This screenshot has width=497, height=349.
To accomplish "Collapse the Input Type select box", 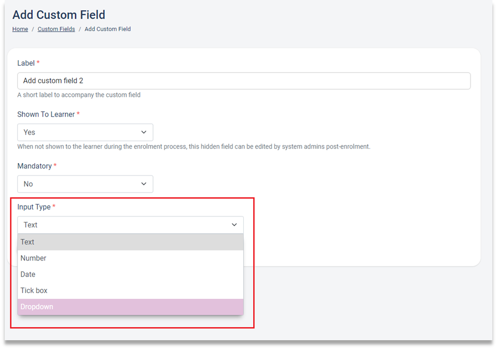I will (130, 225).
